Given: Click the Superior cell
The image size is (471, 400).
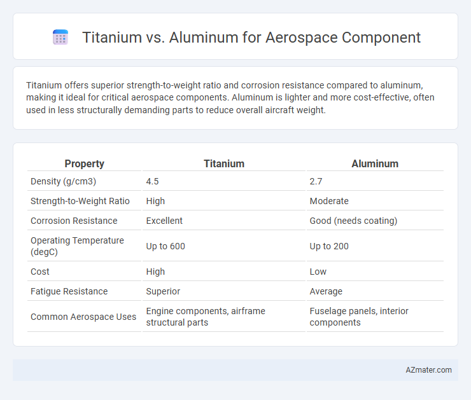Looking at the screenshot, I should tap(163, 291).
